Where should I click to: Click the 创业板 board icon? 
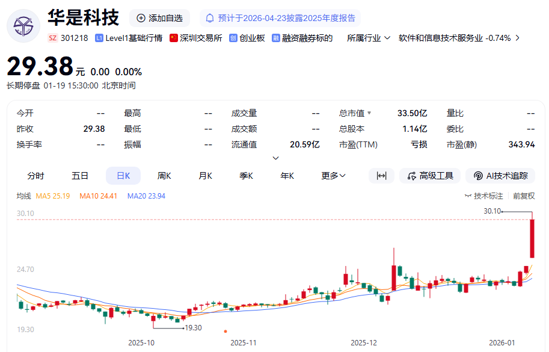click(x=233, y=38)
